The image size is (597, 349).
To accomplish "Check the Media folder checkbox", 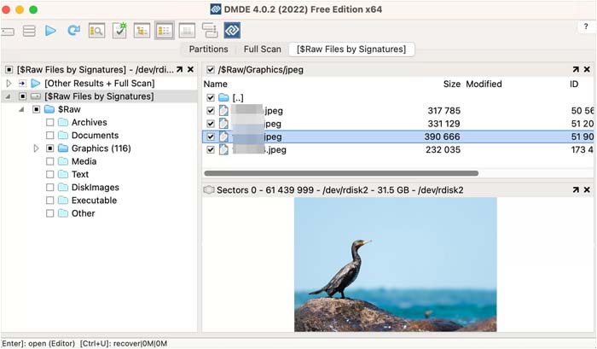I will (49, 161).
